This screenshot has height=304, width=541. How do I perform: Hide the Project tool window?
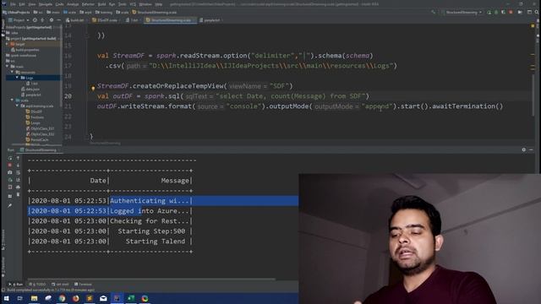pos(58,20)
